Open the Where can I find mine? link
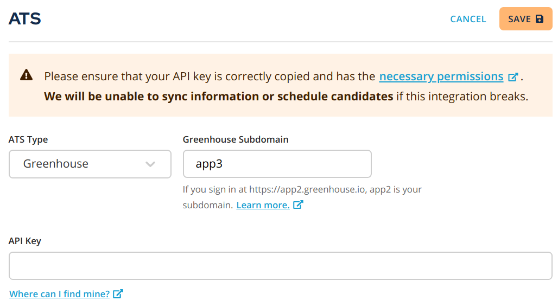Viewport: 558px width, 307px height. click(59, 294)
